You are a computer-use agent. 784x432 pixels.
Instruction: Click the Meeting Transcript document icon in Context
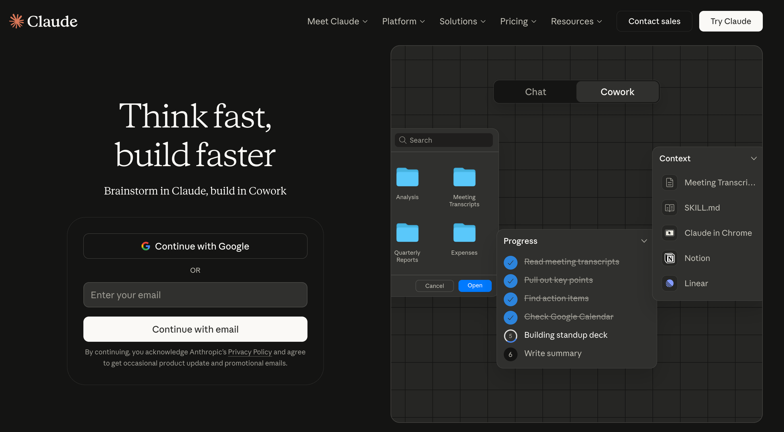(669, 182)
